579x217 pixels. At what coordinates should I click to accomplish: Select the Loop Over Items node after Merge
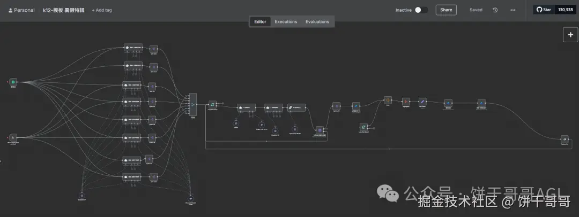pyautogui.click(x=212, y=105)
